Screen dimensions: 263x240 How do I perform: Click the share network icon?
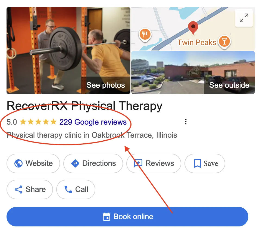[19, 190]
